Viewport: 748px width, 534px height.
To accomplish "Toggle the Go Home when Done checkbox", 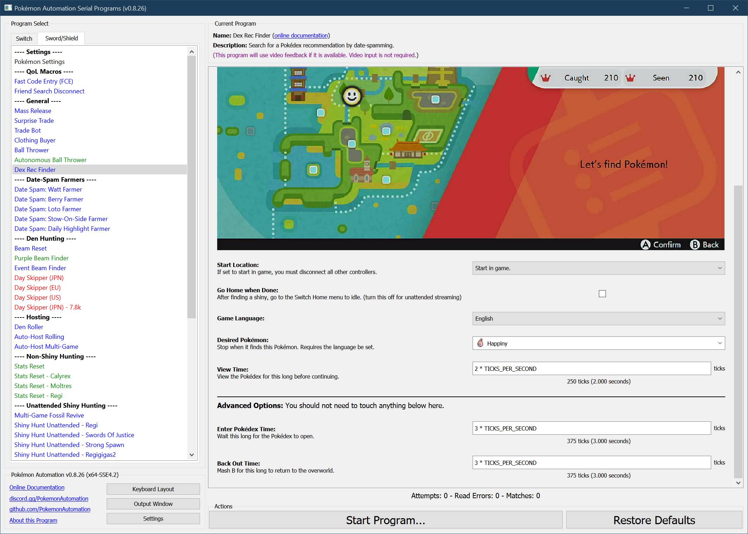I will pyautogui.click(x=602, y=294).
